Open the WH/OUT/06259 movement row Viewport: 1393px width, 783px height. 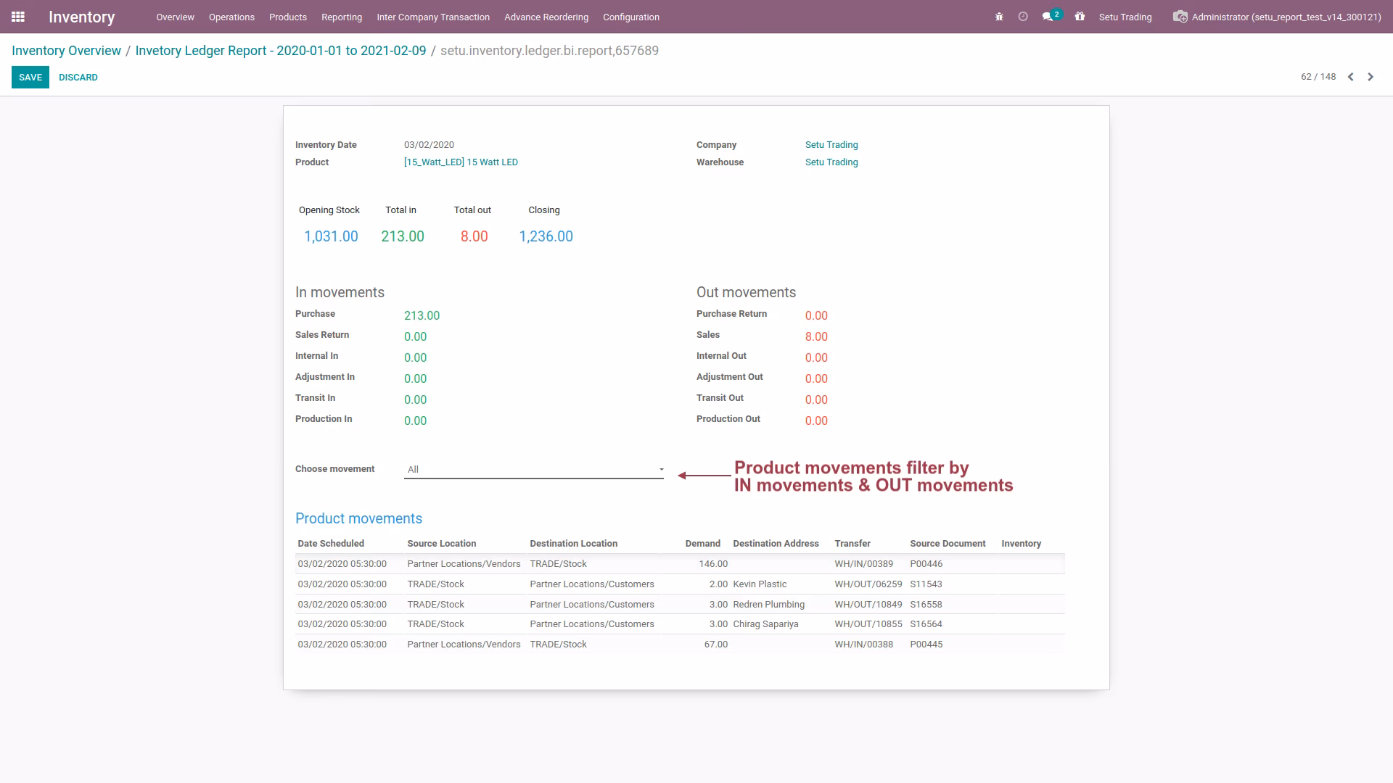tap(681, 584)
